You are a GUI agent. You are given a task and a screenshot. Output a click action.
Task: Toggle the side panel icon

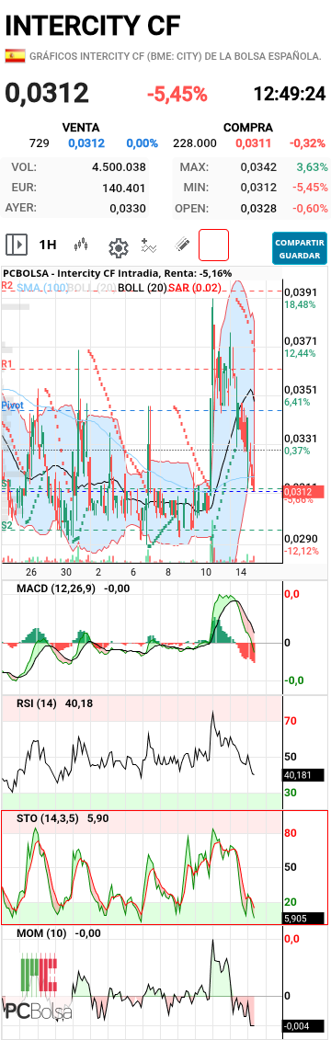pos(17,245)
